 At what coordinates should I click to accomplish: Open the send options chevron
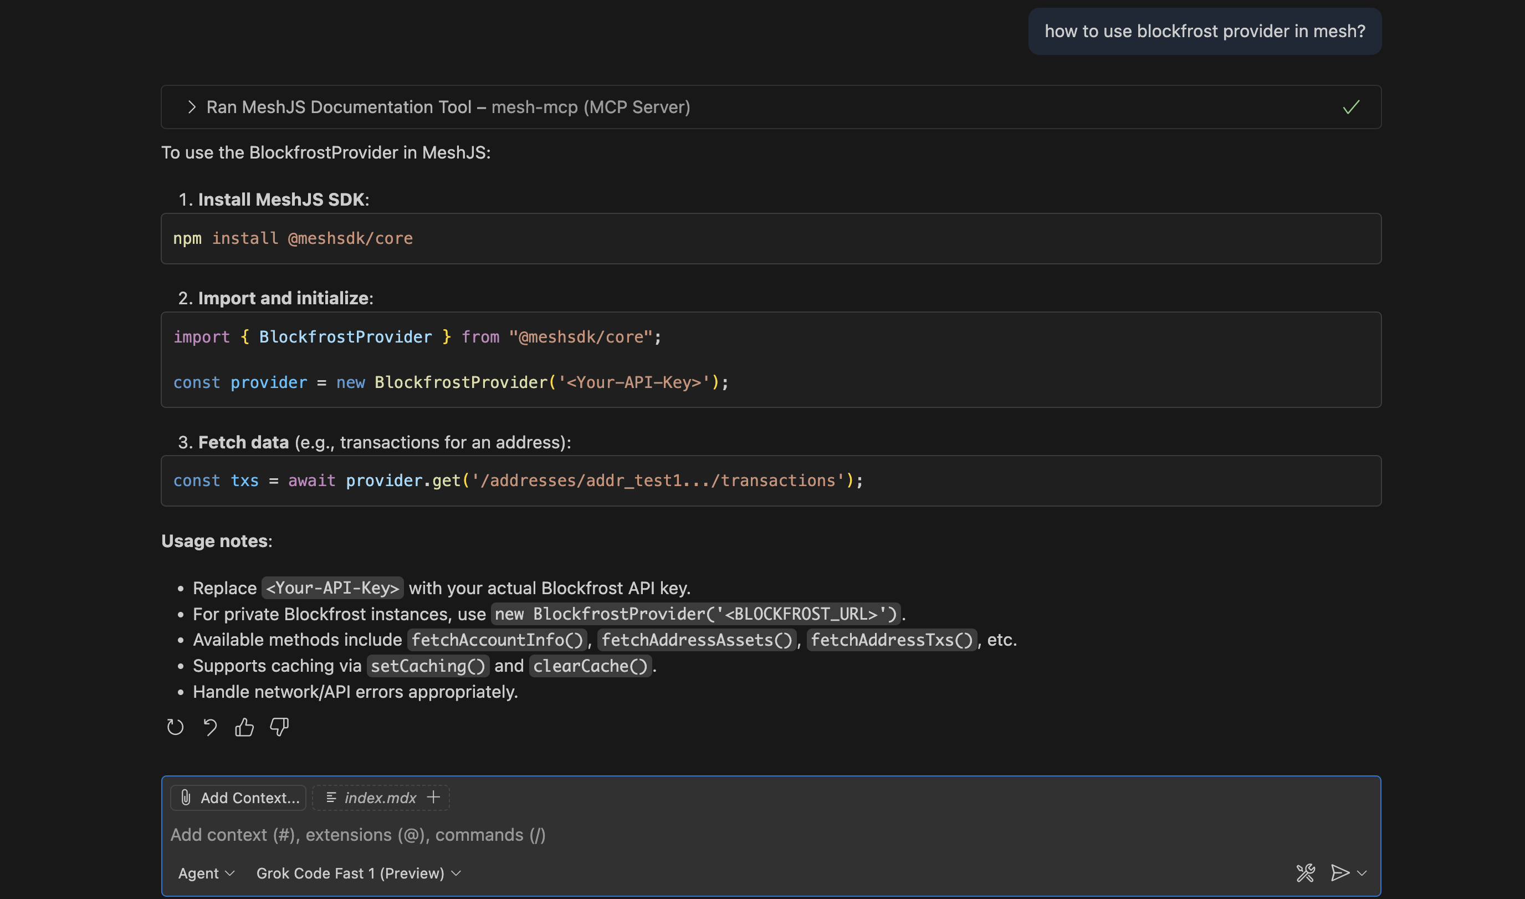click(x=1362, y=873)
